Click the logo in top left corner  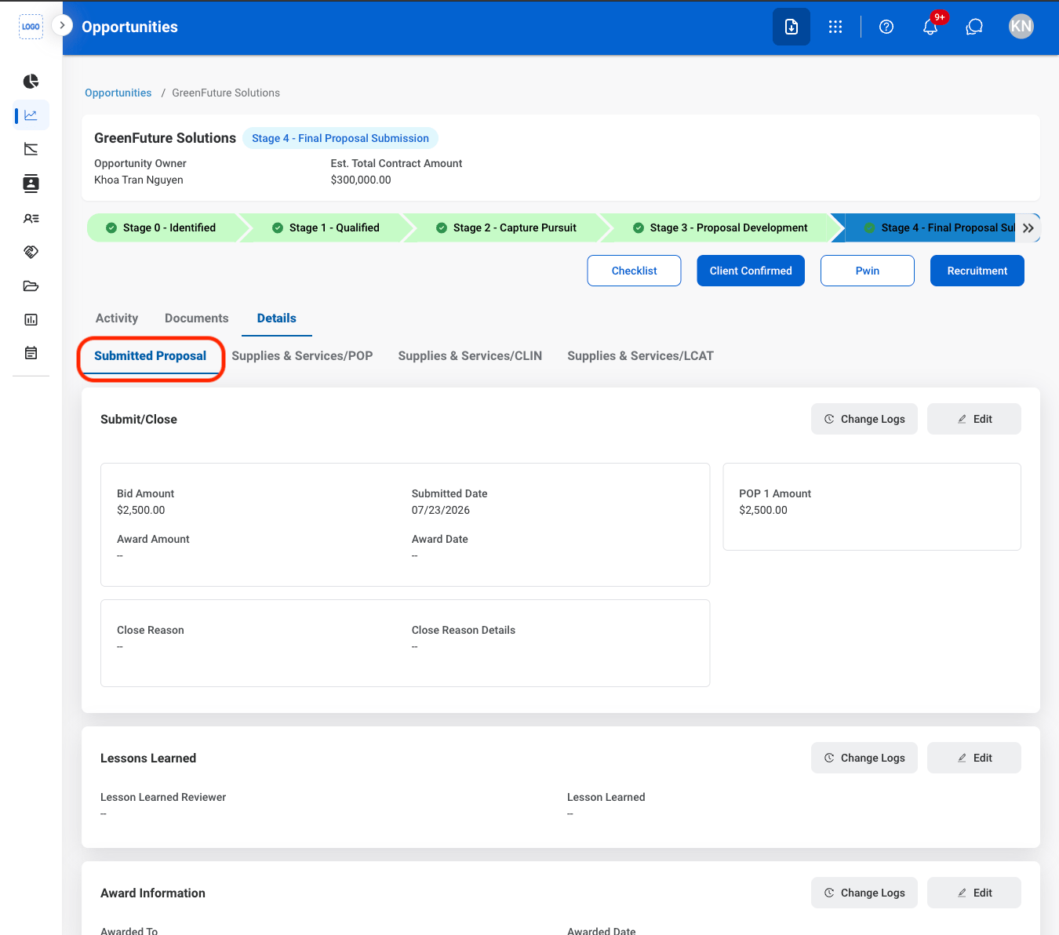click(x=31, y=27)
